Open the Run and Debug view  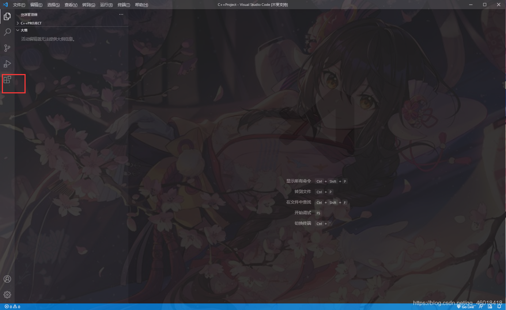coord(7,64)
